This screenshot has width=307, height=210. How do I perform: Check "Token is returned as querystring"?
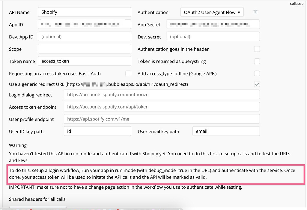(x=257, y=61)
